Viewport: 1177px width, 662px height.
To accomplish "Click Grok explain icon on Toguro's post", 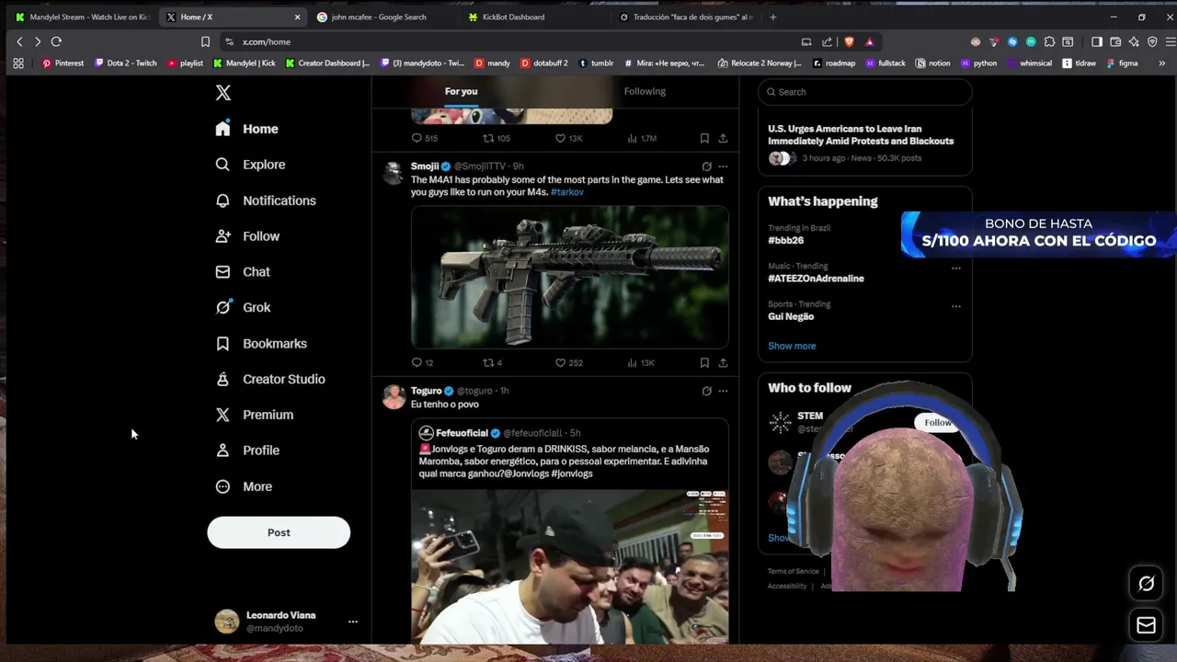I will (706, 391).
